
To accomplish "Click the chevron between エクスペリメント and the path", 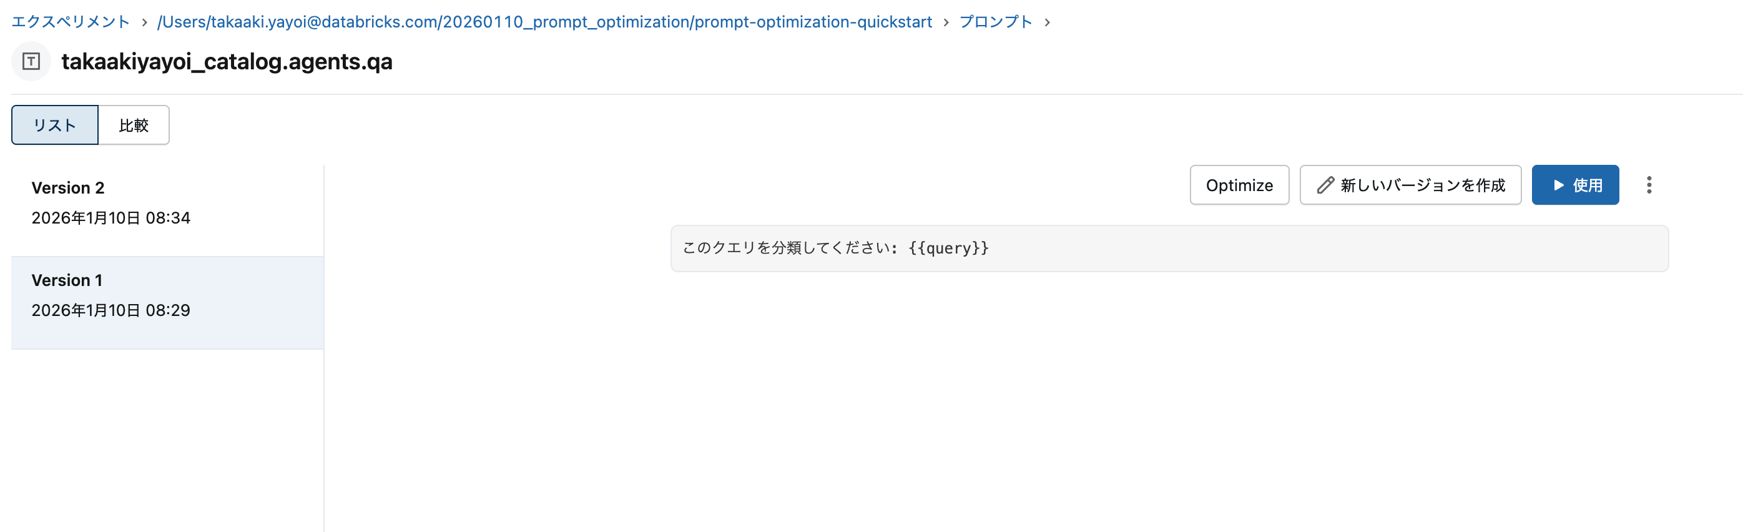I will coord(144,22).
